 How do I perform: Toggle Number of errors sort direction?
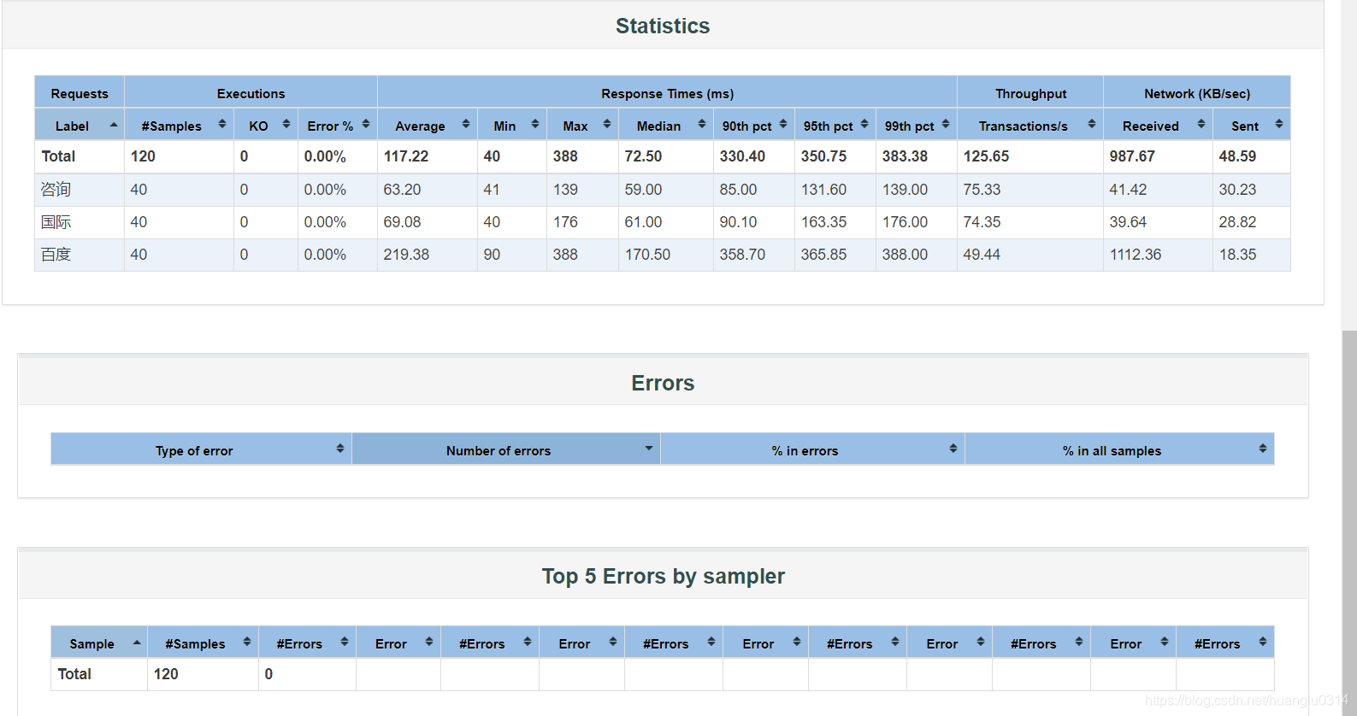coord(649,449)
